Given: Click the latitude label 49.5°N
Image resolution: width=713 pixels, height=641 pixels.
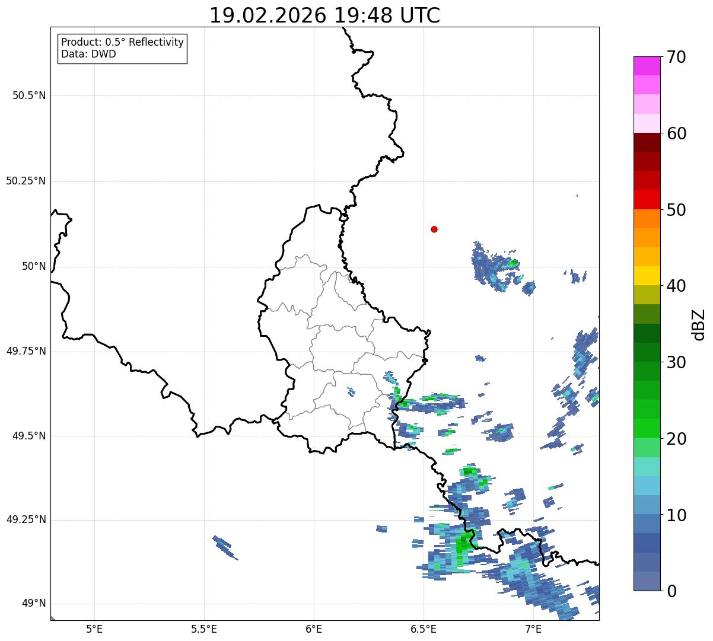Looking at the screenshot, I should 29,436.
